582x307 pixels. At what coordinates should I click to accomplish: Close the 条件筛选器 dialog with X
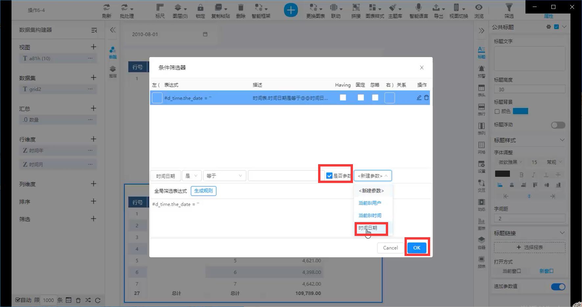(x=422, y=67)
